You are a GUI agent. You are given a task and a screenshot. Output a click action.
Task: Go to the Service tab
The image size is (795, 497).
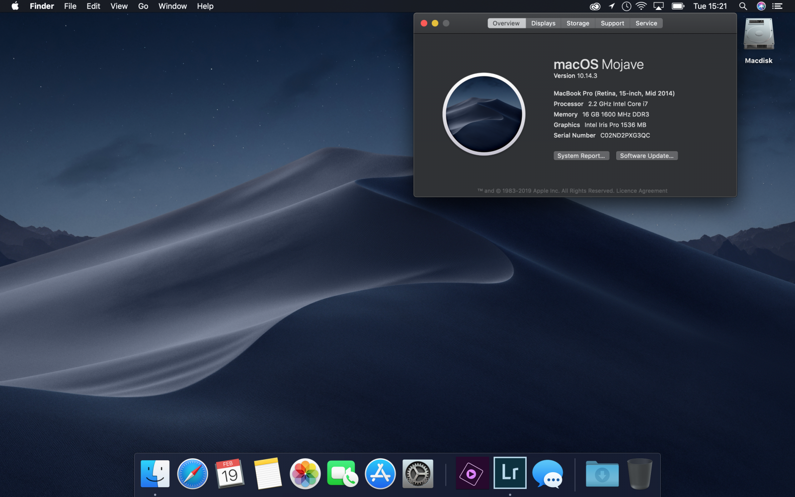click(x=646, y=23)
